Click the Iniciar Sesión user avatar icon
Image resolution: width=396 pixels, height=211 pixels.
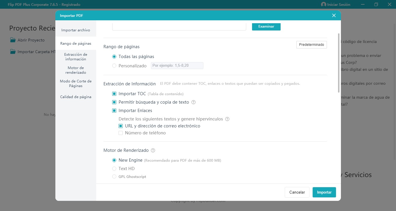323,4
